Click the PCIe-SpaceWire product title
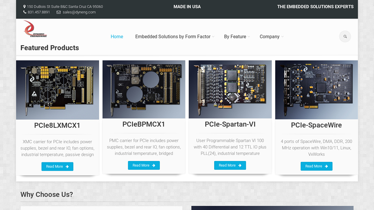 pyautogui.click(x=316, y=125)
